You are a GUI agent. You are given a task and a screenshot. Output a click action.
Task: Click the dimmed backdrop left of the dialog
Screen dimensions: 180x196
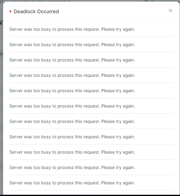1,100
